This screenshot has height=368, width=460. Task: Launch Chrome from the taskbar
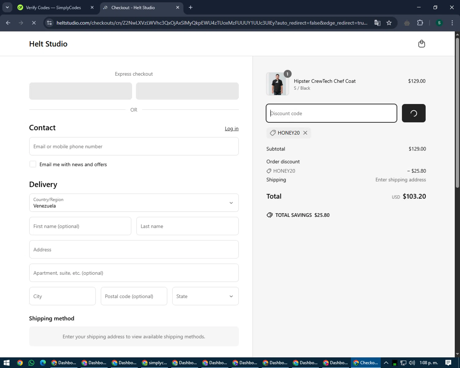[20, 363]
